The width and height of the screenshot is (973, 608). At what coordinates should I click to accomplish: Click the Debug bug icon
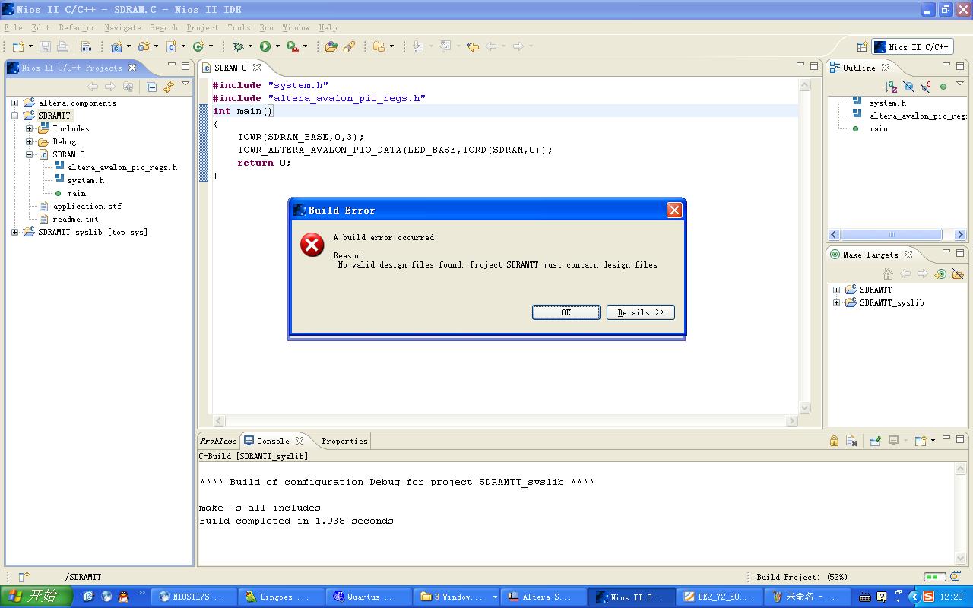238,46
